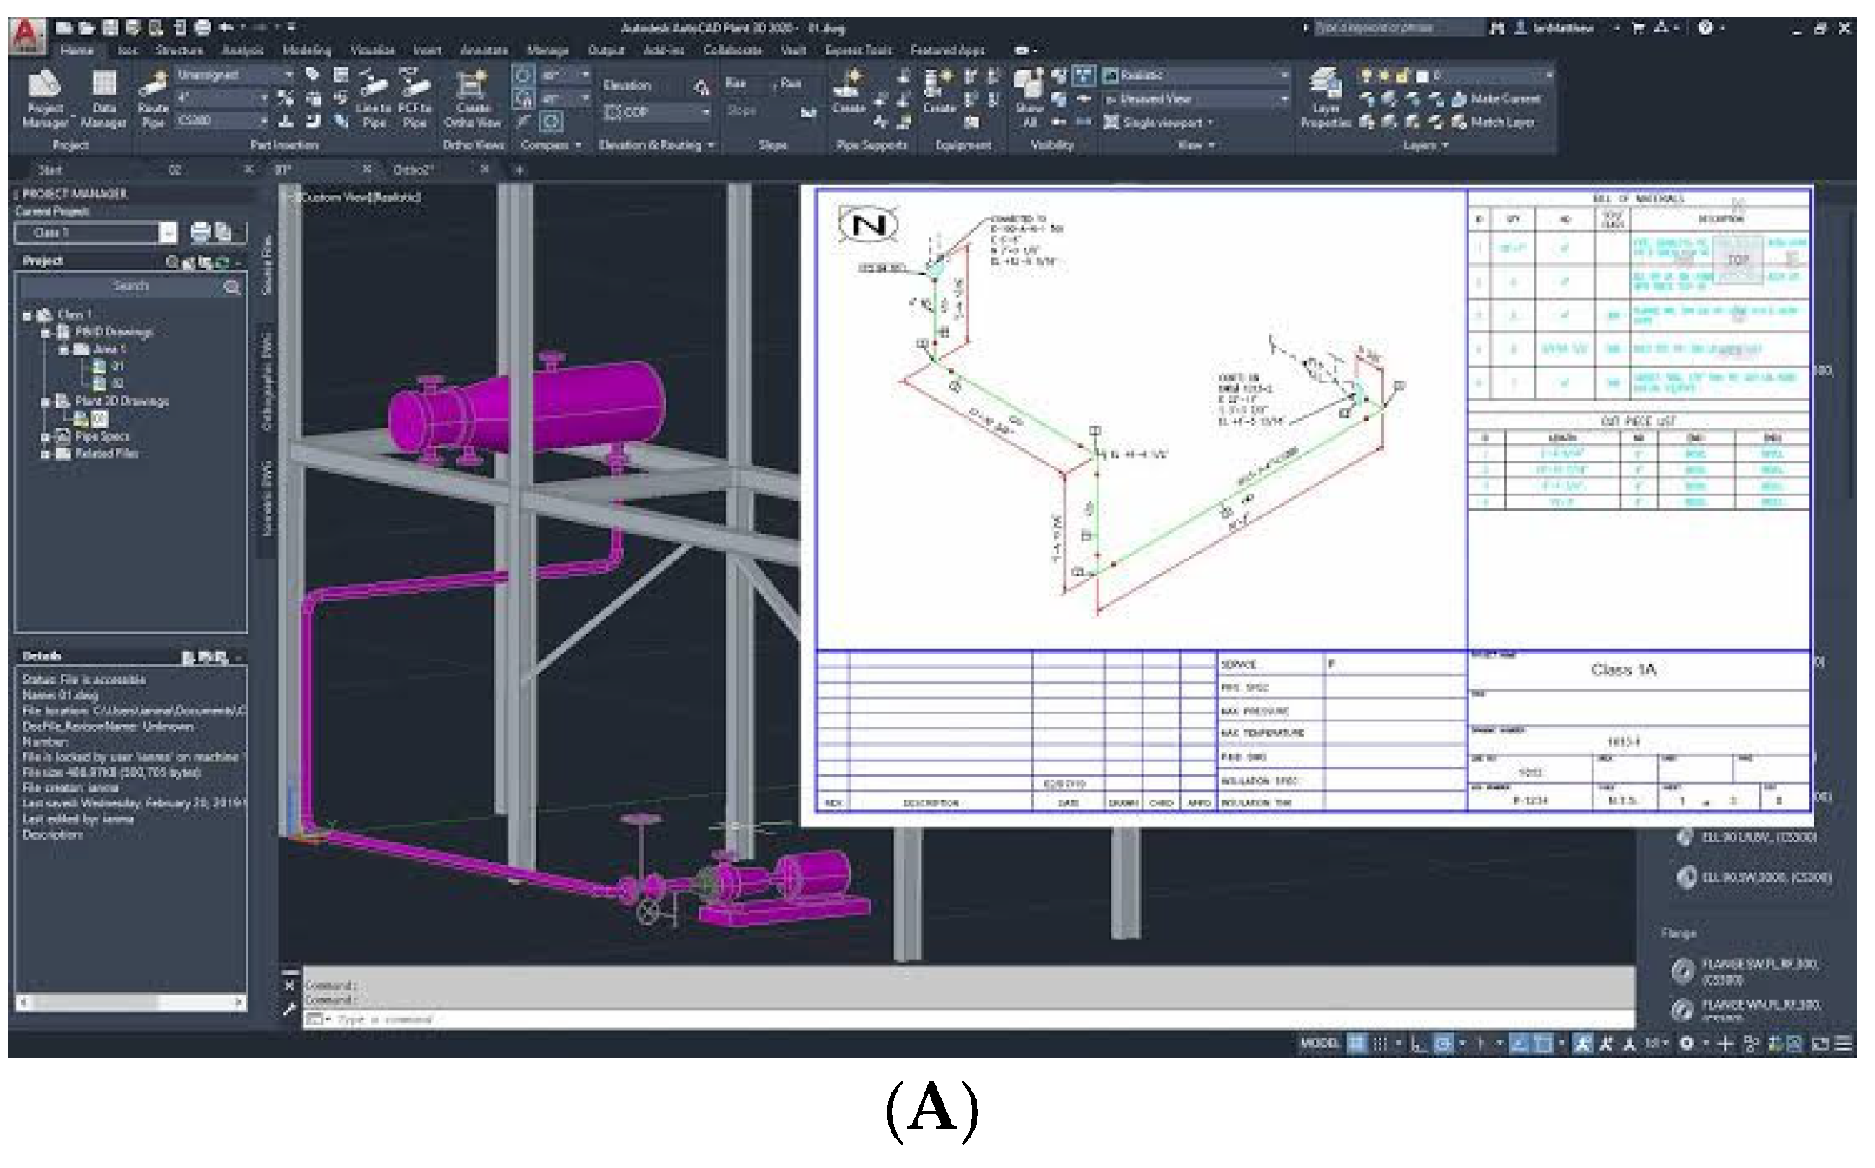
Task: Click the Autodesk App Store cart icon
Action: [x=1638, y=28]
